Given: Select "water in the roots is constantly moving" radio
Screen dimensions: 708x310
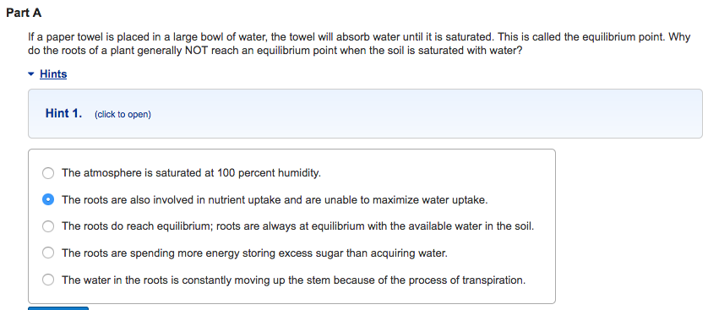Looking at the screenshot, I should [x=48, y=280].
